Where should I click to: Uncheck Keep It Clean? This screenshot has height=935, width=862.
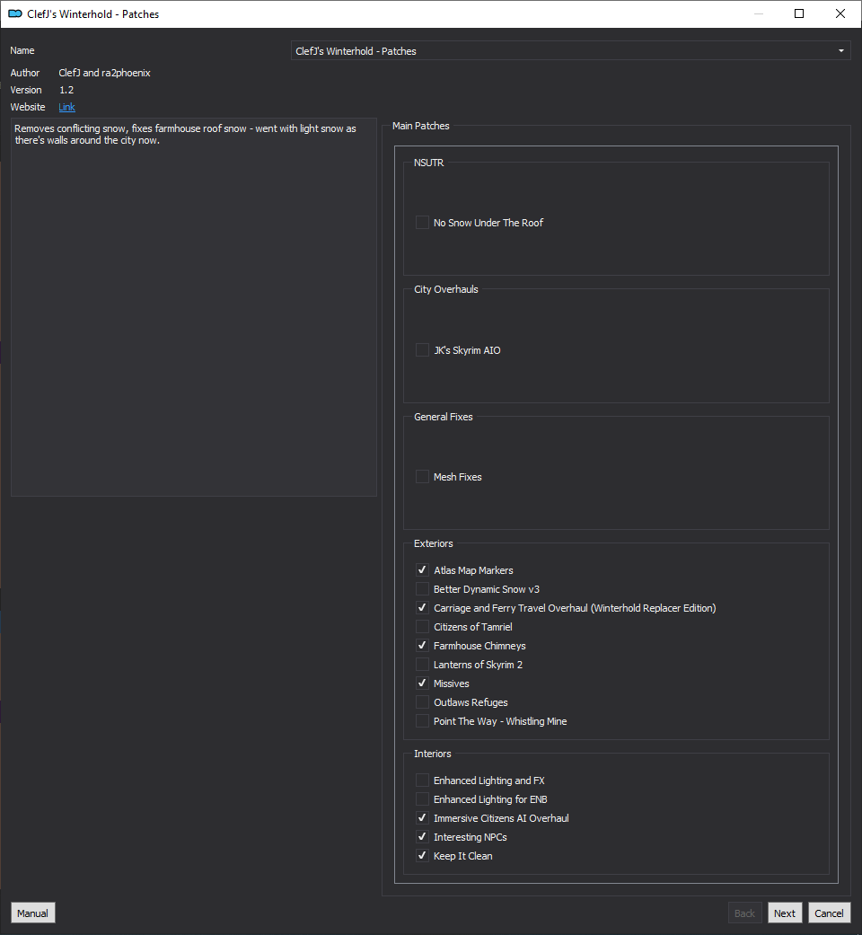pyautogui.click(x=422, y=856)
